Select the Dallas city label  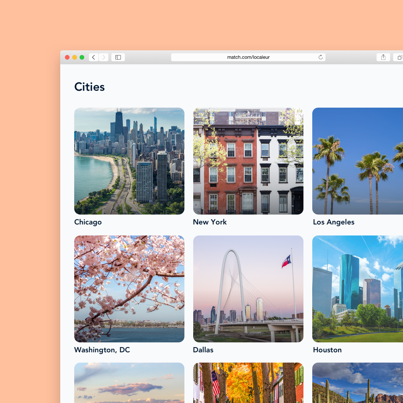click(203, 350)
